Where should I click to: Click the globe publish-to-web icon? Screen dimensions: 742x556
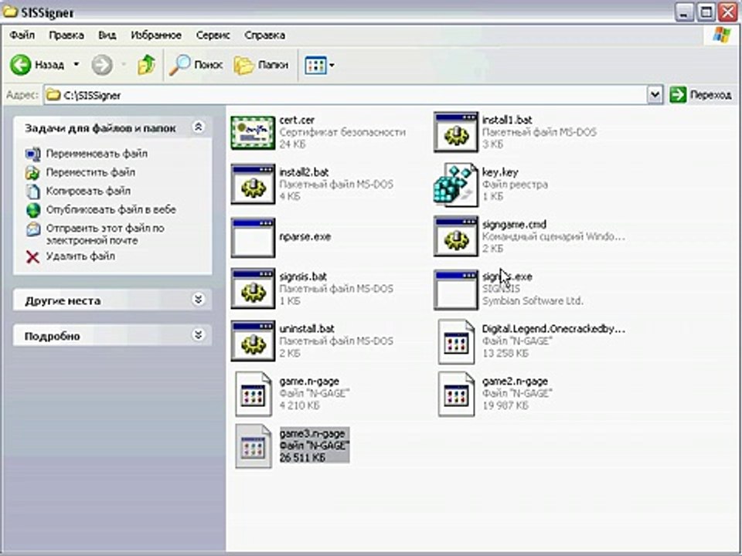tap(33, 210)
